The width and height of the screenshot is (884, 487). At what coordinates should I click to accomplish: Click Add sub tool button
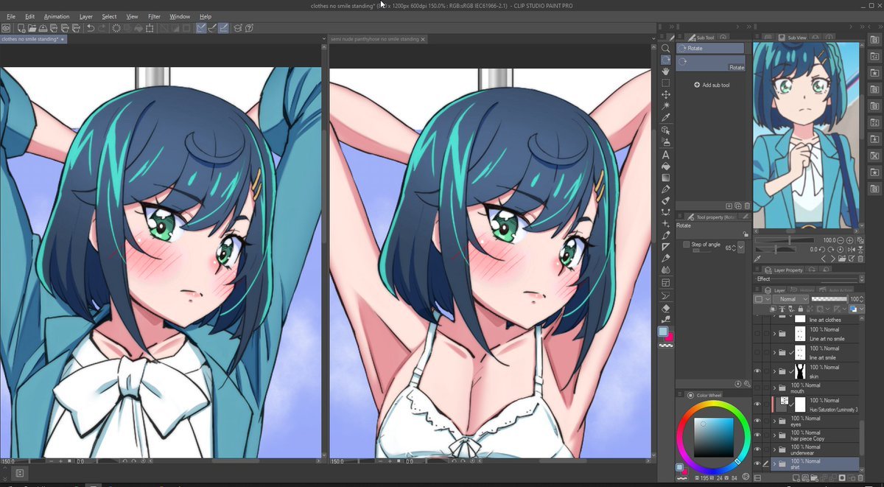click(712, 85)
